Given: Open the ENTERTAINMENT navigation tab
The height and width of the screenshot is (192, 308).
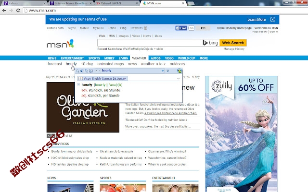Looking at the screenshot, I should tap(72, 58).
